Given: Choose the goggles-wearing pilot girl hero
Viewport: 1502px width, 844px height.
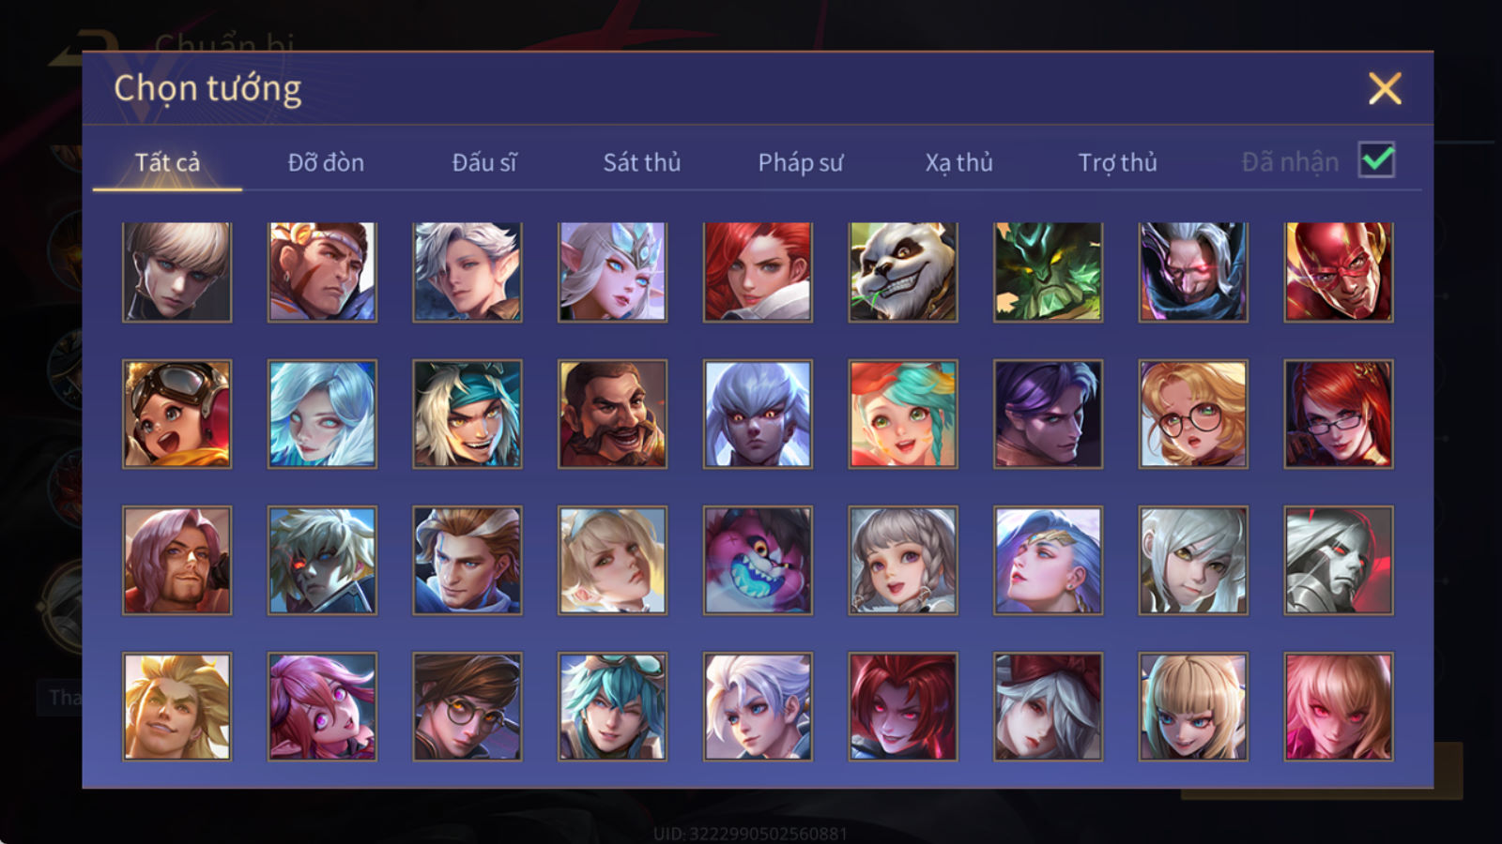Looking at the screenshot, I should 176,414.
